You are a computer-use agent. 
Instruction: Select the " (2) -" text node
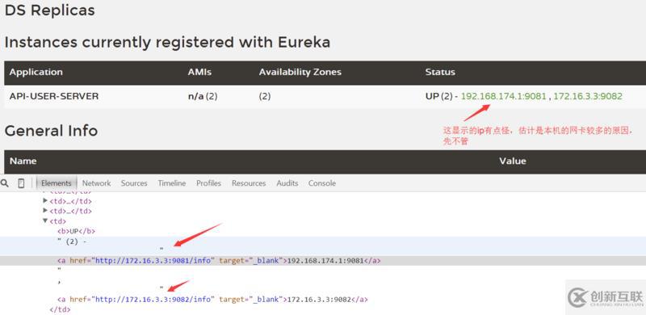point(72,241)
